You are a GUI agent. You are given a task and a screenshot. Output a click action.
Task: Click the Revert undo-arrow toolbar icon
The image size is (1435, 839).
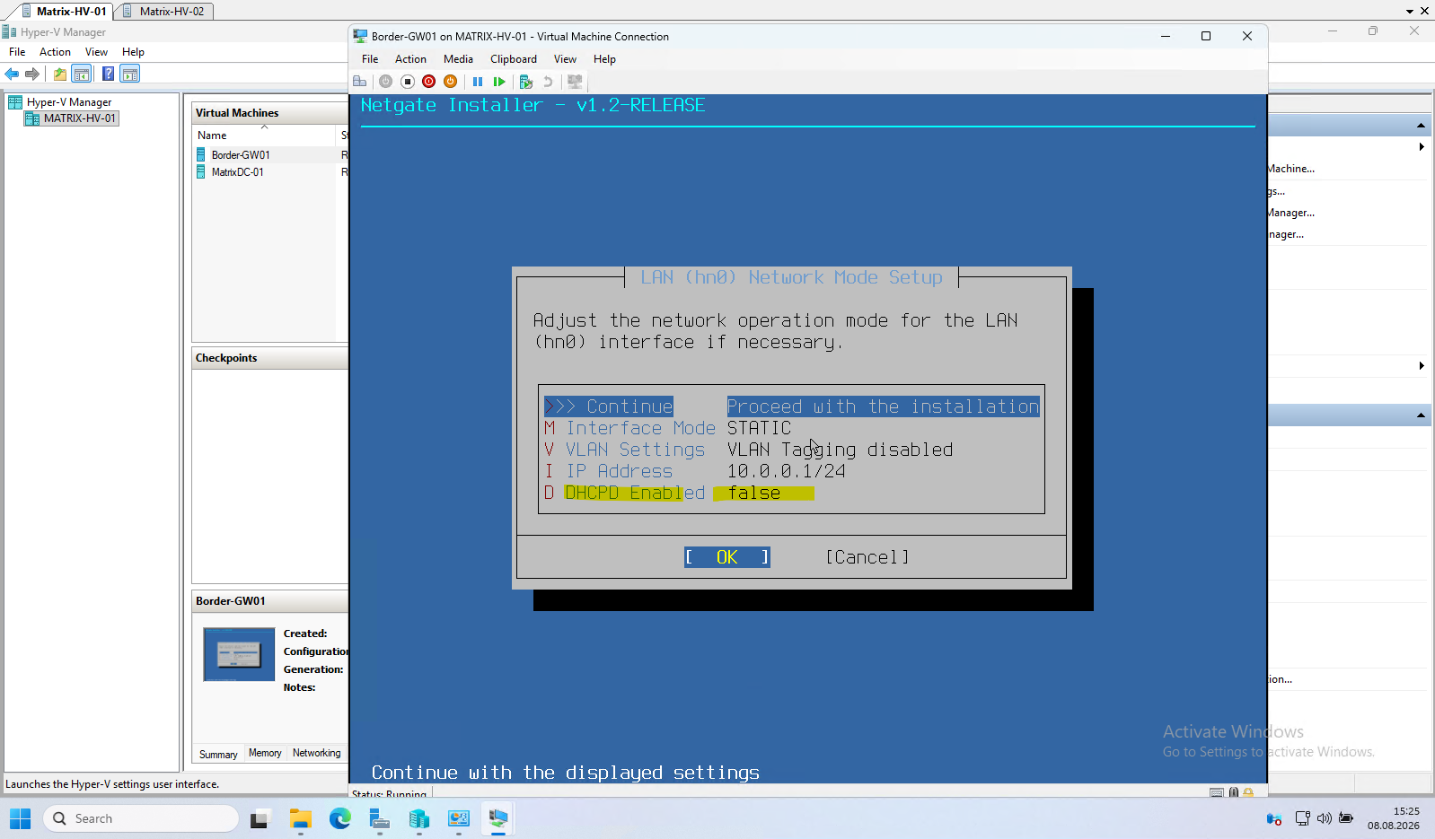[548, 82]
